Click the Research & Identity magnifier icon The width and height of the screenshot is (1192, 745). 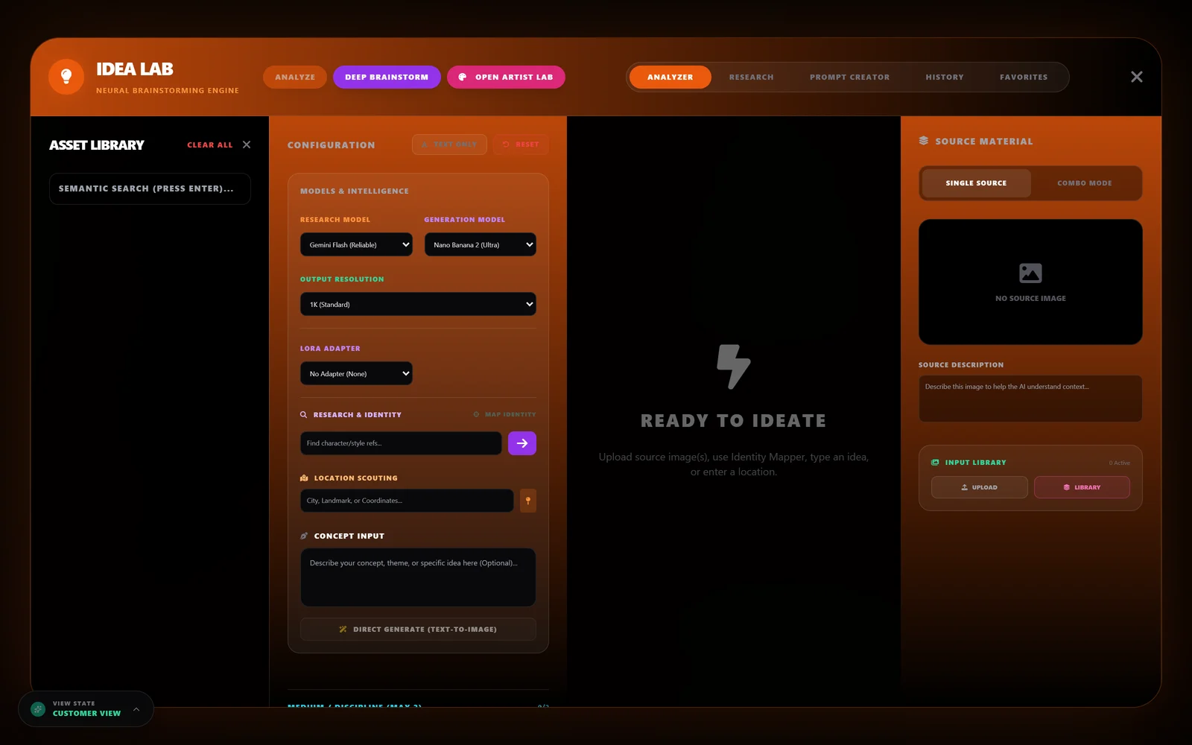(304, 415)
